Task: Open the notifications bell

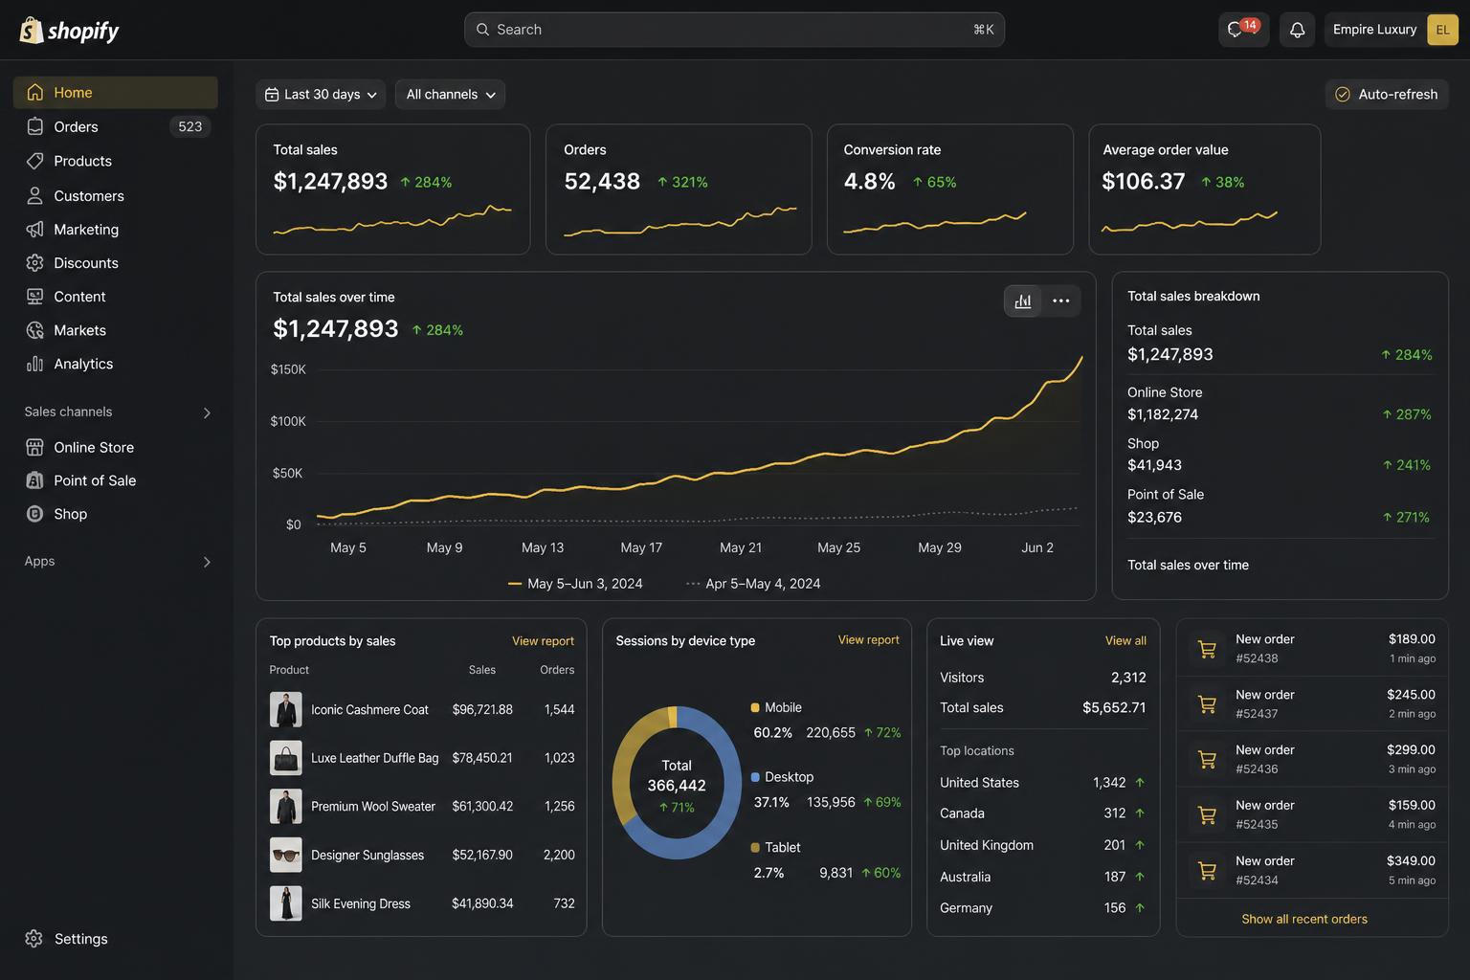Action: click(x=1297, y=30)
